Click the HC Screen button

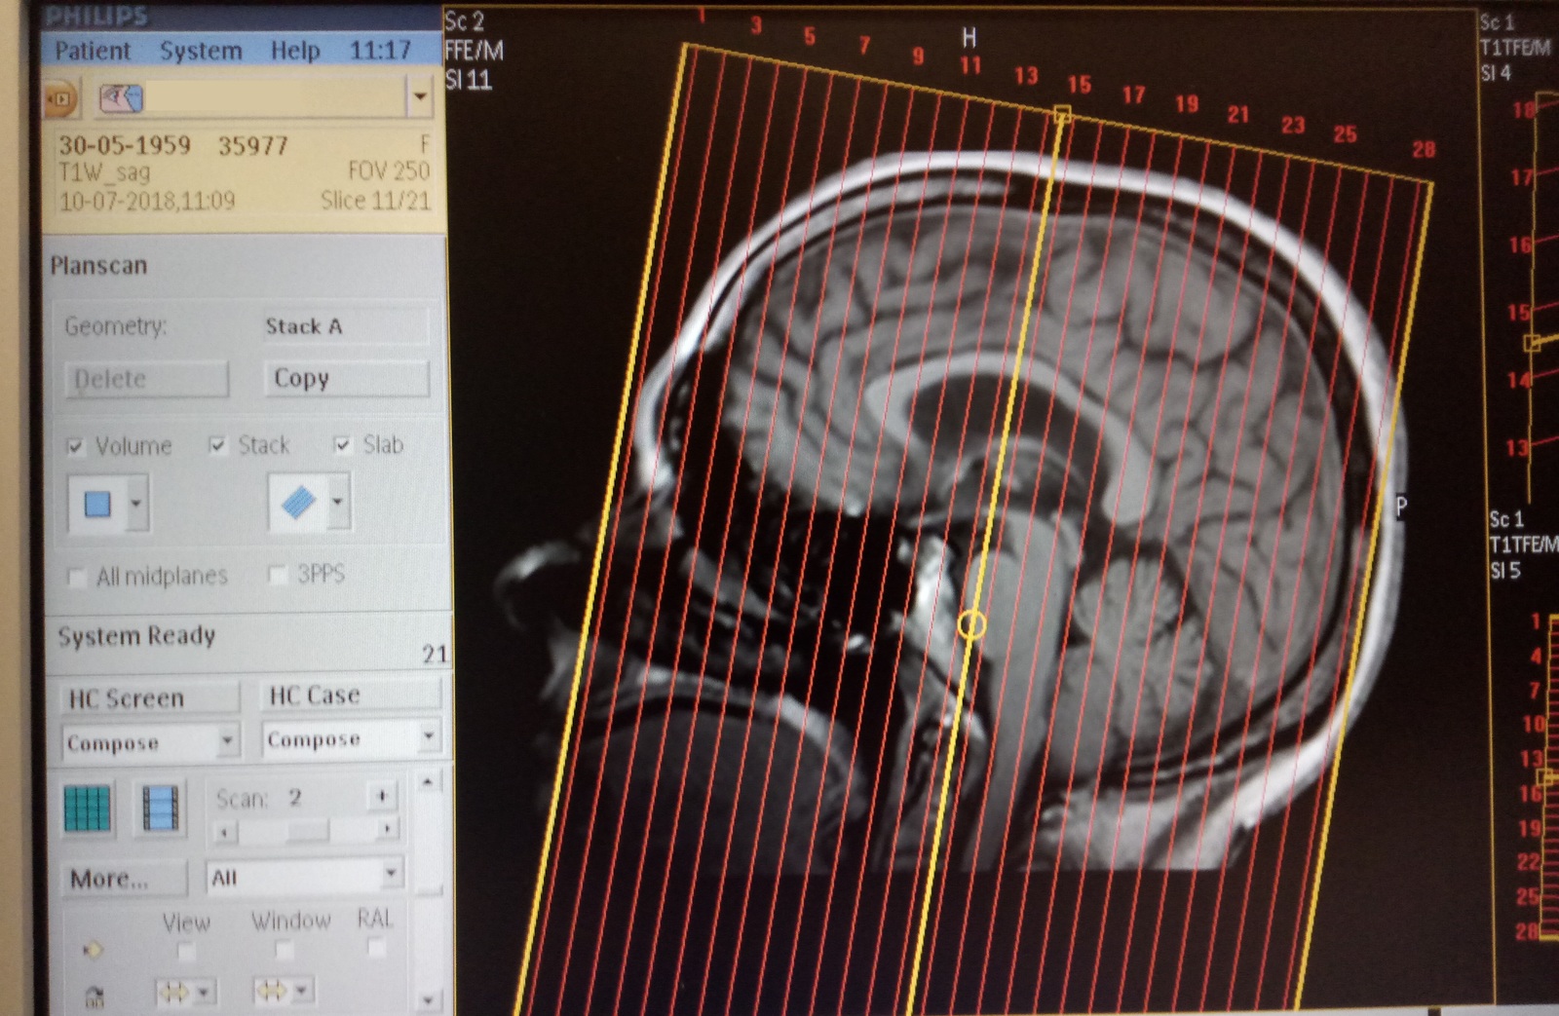tap(150, 698)
